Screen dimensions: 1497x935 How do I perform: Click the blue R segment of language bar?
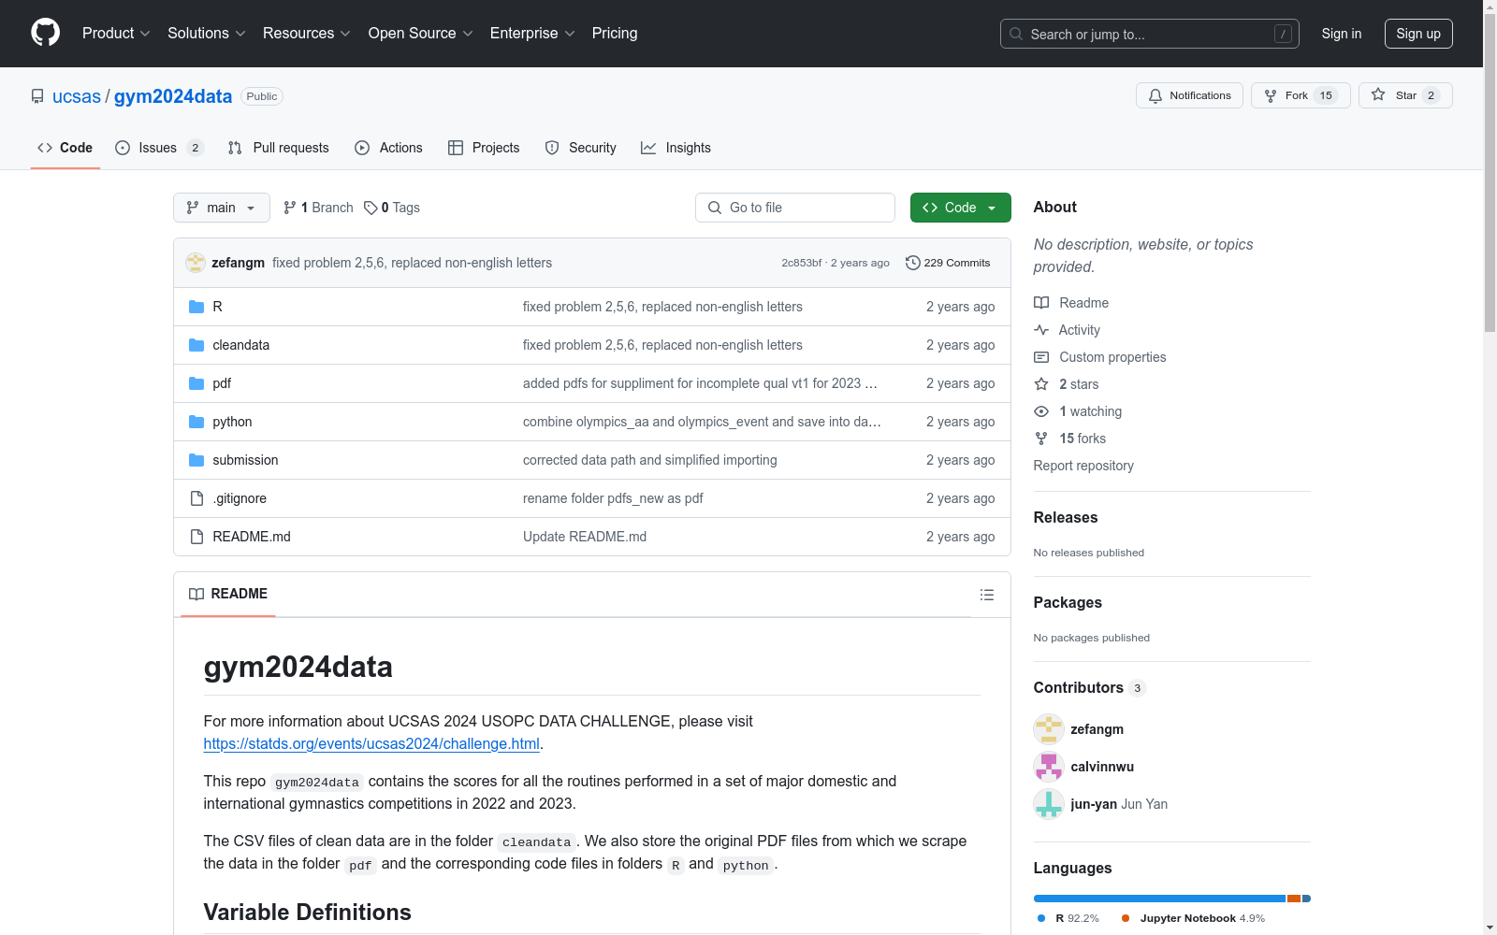coord(1159,899)
